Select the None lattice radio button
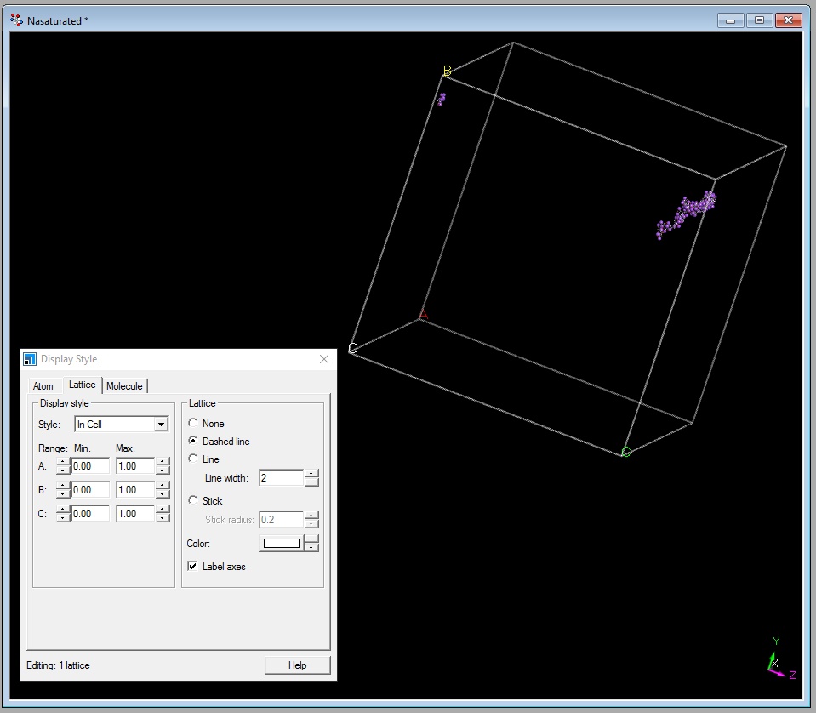The width and height of the screenshot is (816, 713). click(192, 423)
